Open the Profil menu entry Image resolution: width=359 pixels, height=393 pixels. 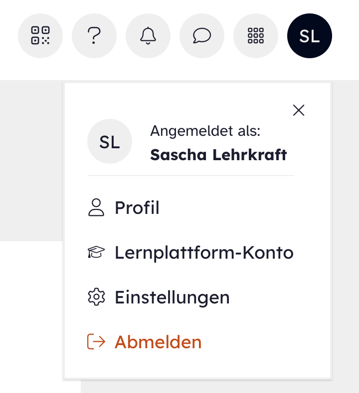coord(137,208)
